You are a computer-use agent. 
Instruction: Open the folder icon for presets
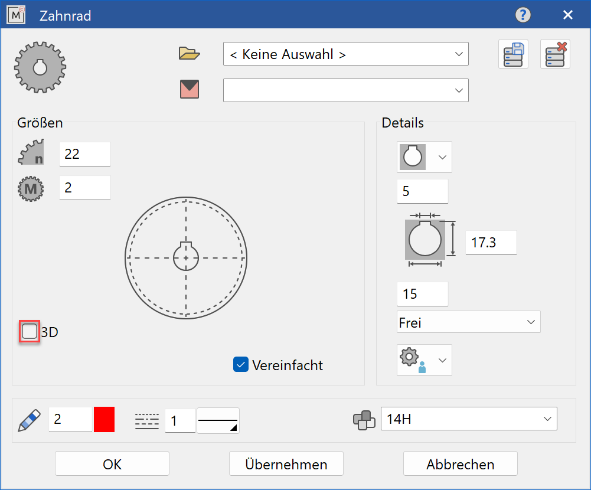[189, 54]
